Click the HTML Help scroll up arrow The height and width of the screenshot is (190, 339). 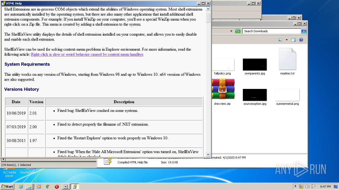(208, 9)
